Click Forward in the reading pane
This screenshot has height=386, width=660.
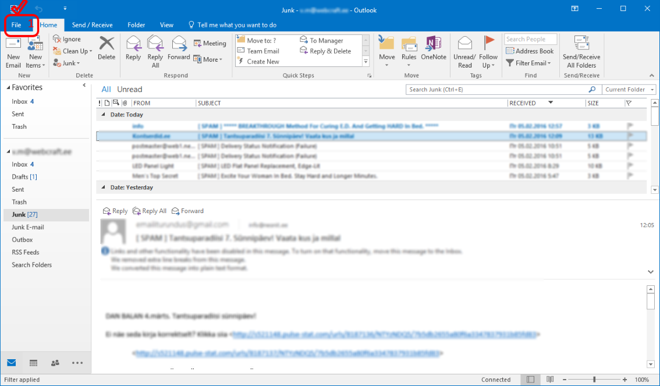187,211
